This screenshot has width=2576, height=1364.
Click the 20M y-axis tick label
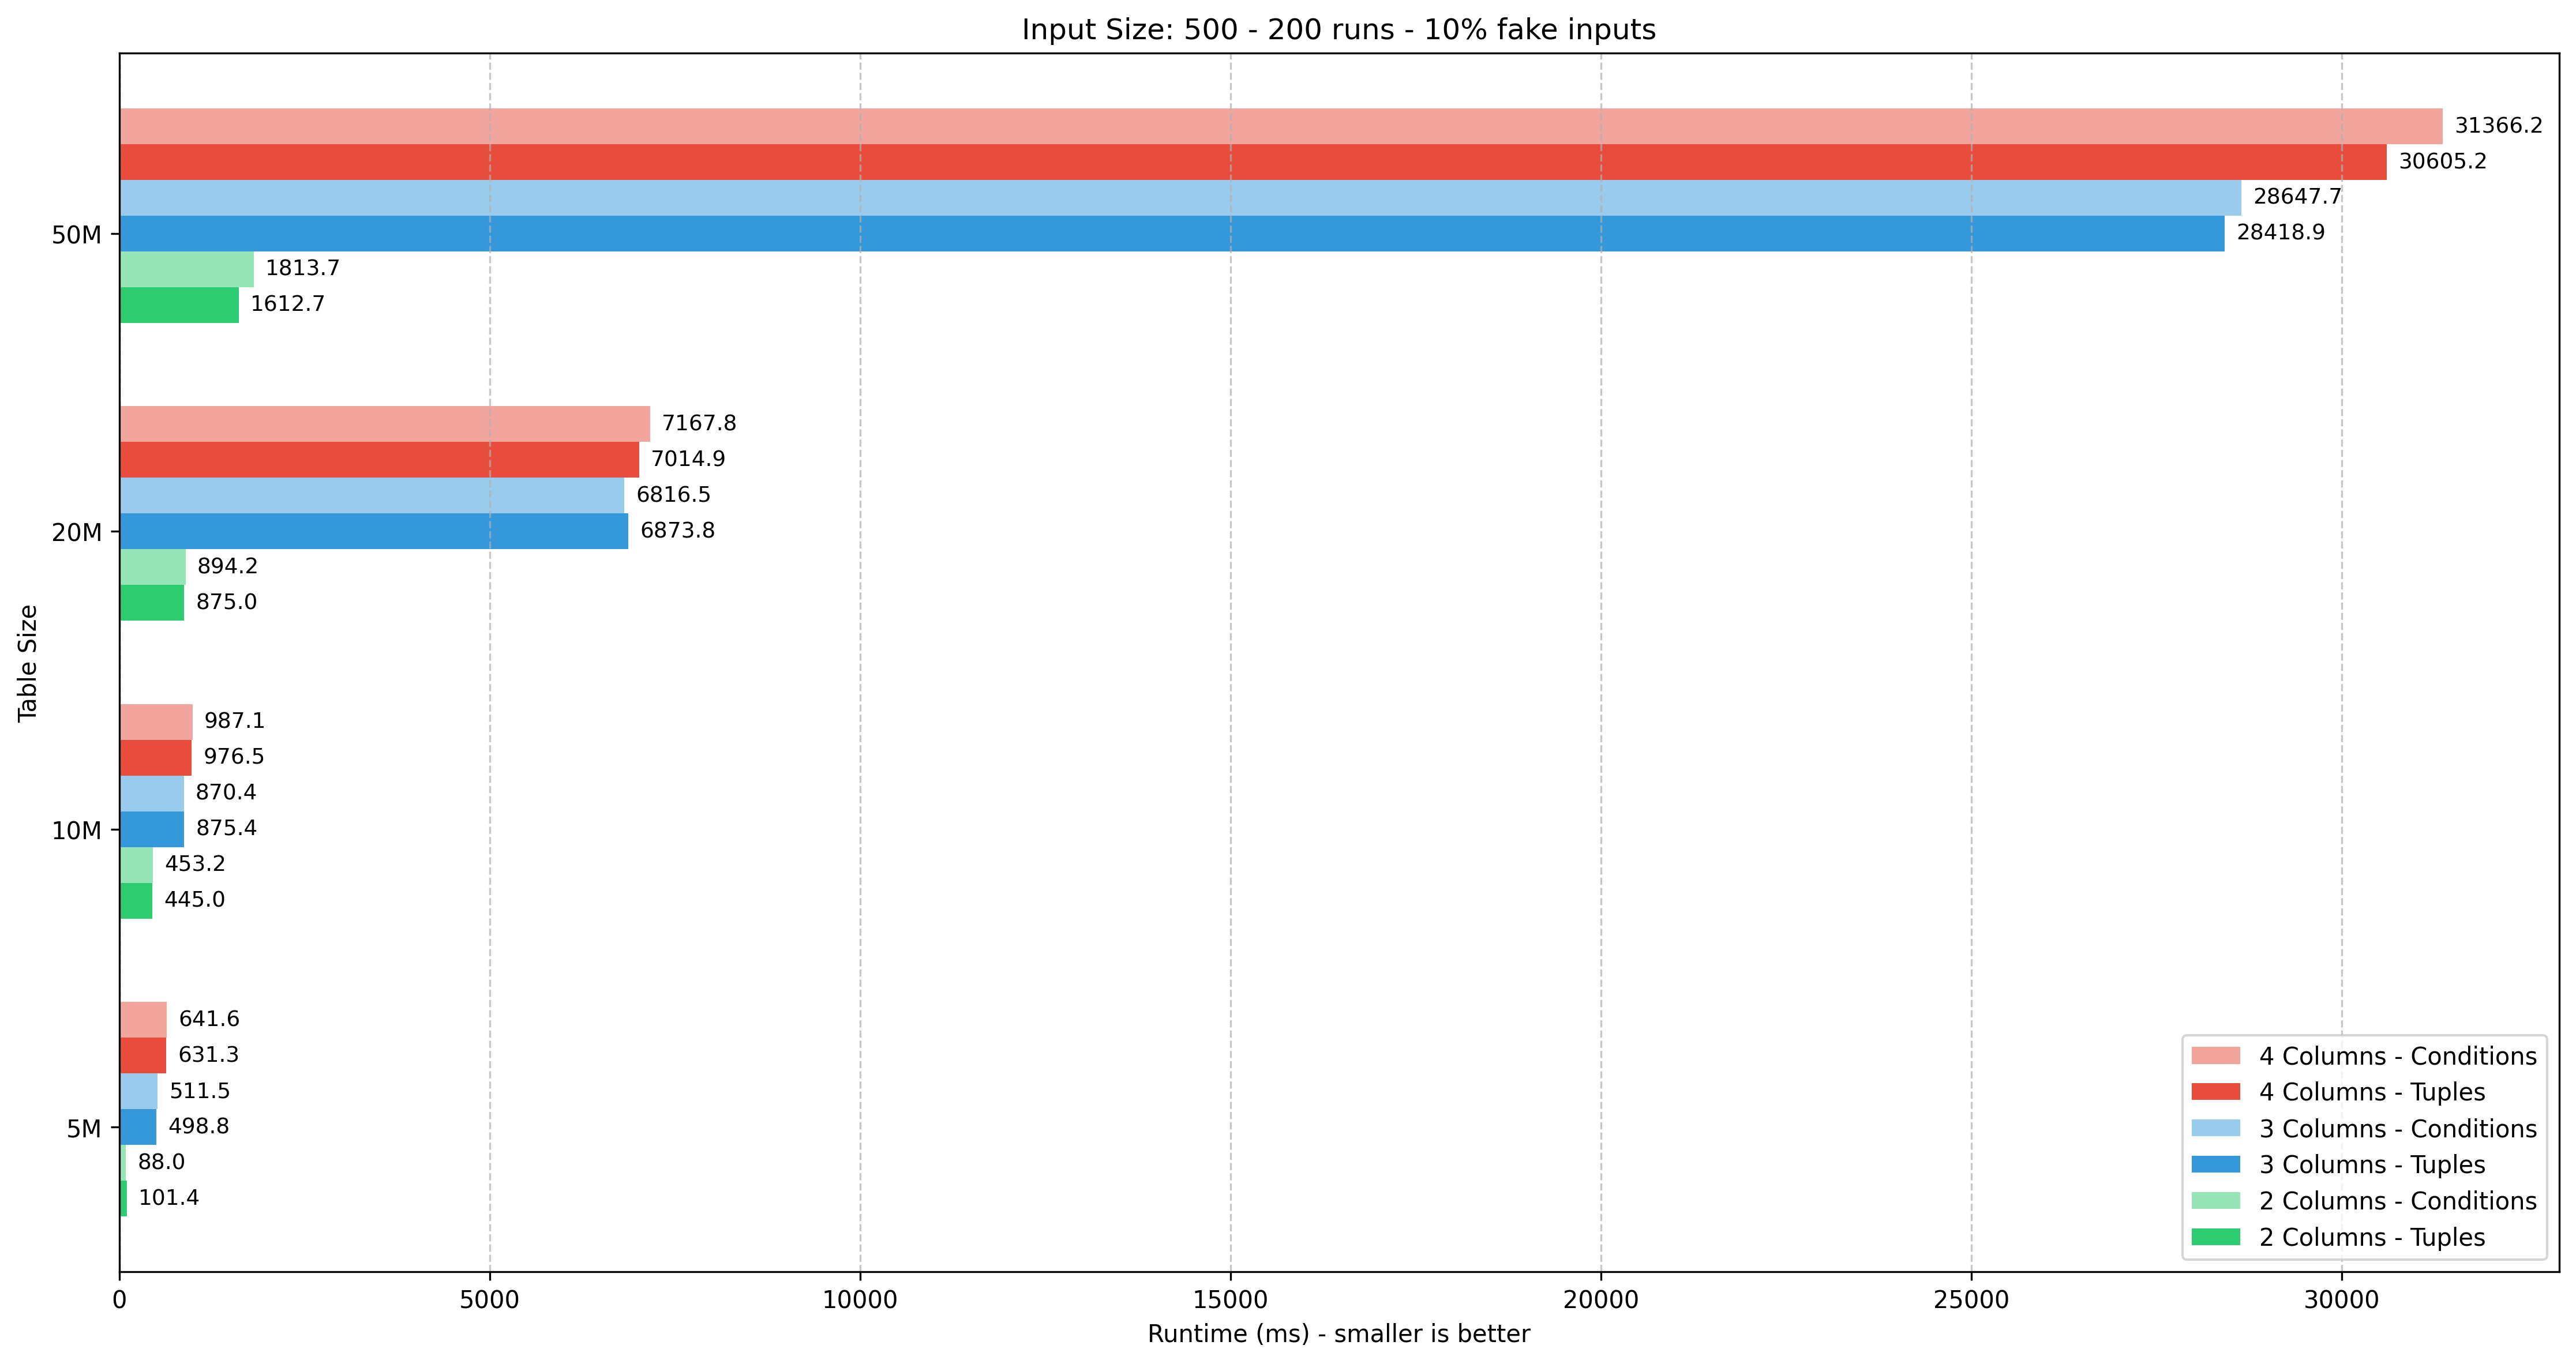(76, 533)
